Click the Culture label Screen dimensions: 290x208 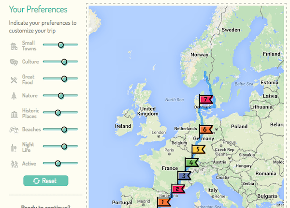click(x=30, y=61)
